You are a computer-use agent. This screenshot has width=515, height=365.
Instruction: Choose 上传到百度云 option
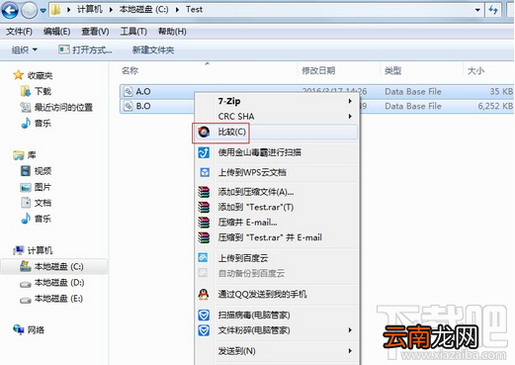pyautogui.click(x=243, y=258)
